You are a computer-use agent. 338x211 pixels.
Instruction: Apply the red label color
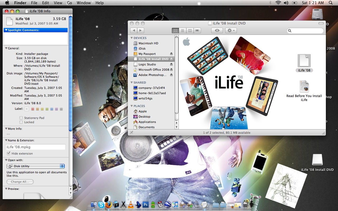pos(33,109)
